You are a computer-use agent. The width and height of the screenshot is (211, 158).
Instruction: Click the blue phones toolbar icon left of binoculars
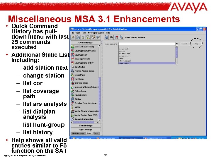click(106, 37)
